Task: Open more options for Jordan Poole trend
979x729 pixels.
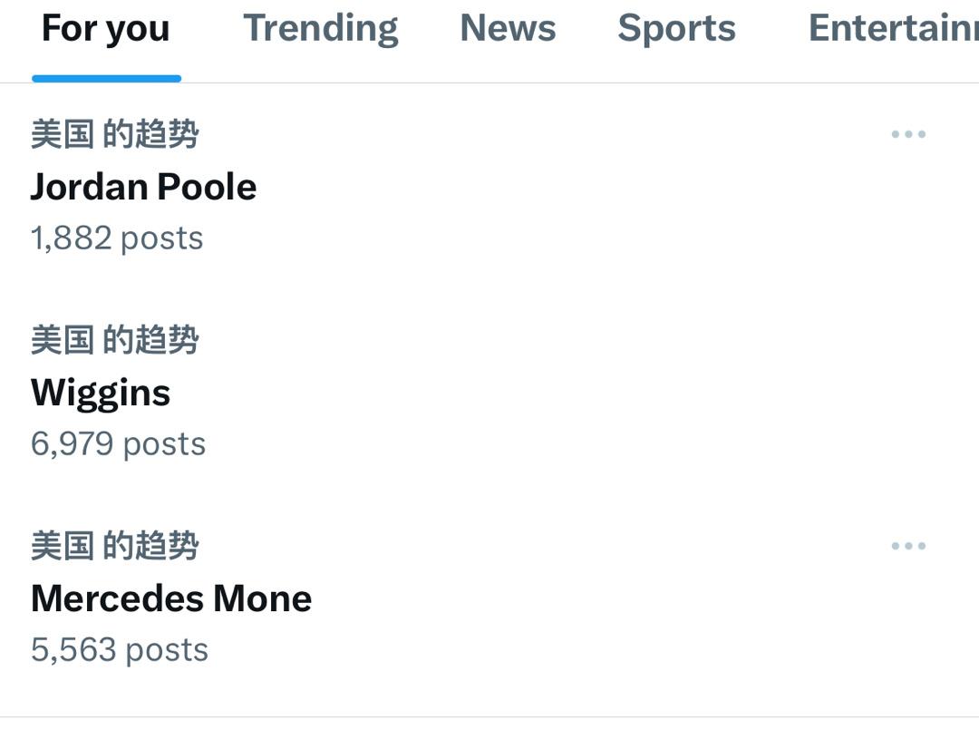Action: coord(907,134)
